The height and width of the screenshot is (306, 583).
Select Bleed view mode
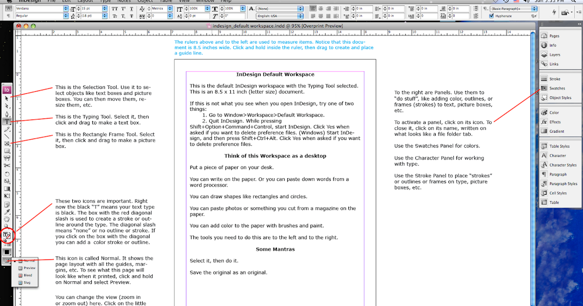(28, 275)
